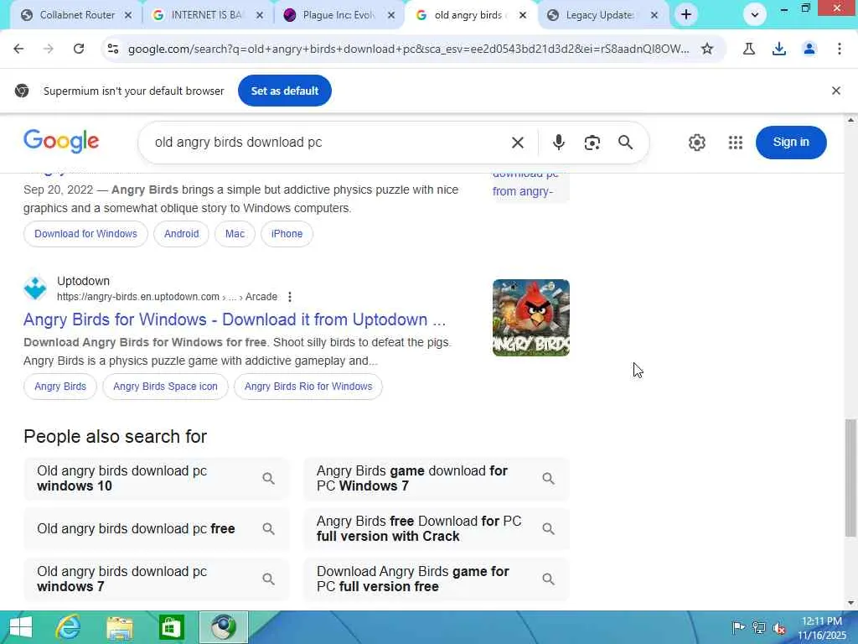Open browser downloads icon
The image size is (858, 644).
pyautogui.click(x=779, y=49)
